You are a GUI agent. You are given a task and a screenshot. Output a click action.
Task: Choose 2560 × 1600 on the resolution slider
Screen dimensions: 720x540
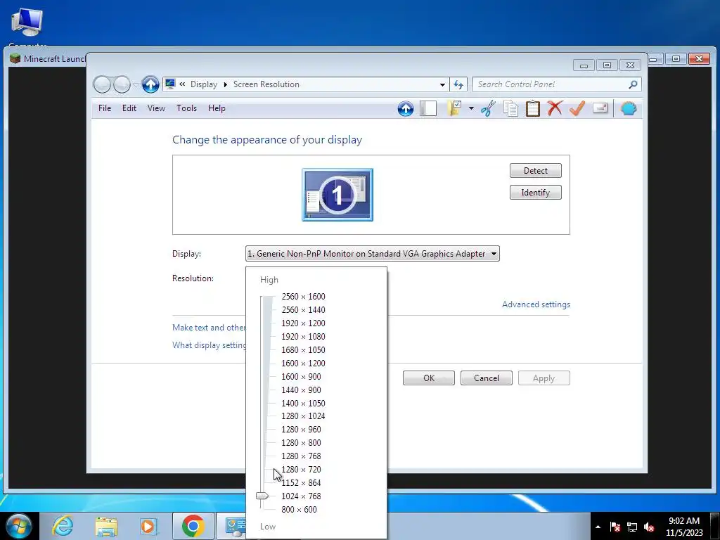point(303,297)
